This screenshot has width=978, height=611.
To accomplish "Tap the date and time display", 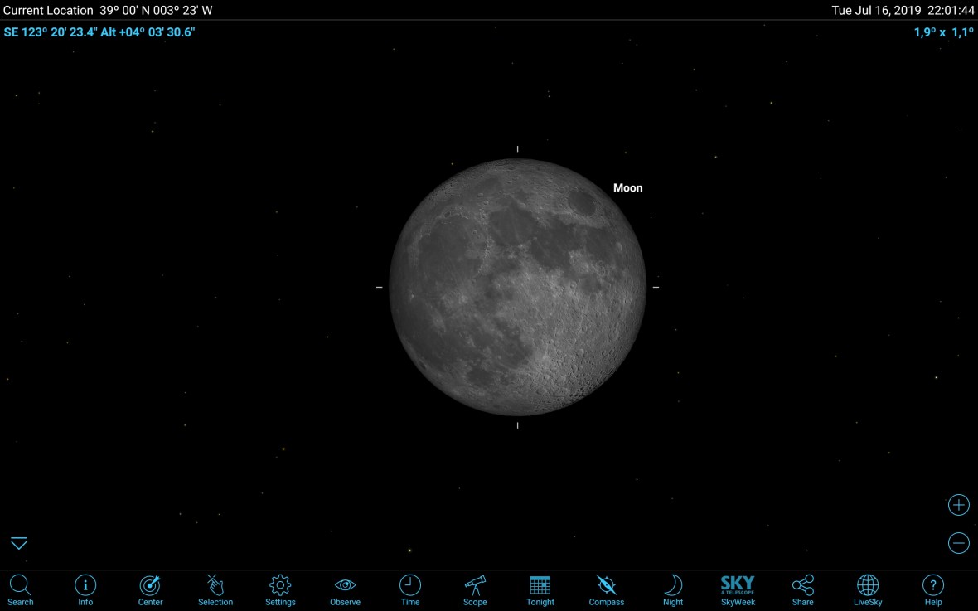I will pyautogui.click(x=903, y=11).
